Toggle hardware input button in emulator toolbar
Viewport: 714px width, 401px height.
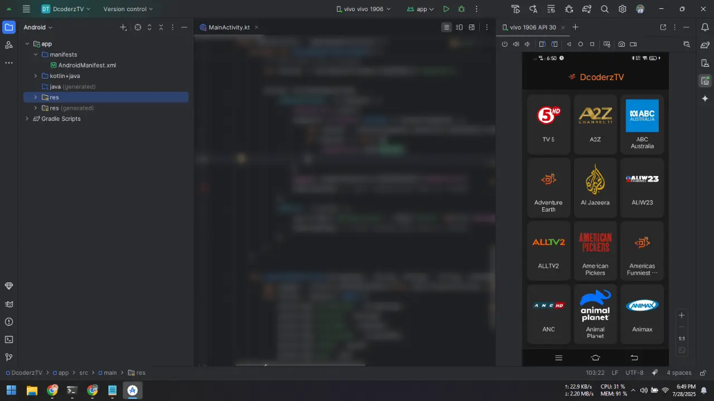tap(607, 44)
